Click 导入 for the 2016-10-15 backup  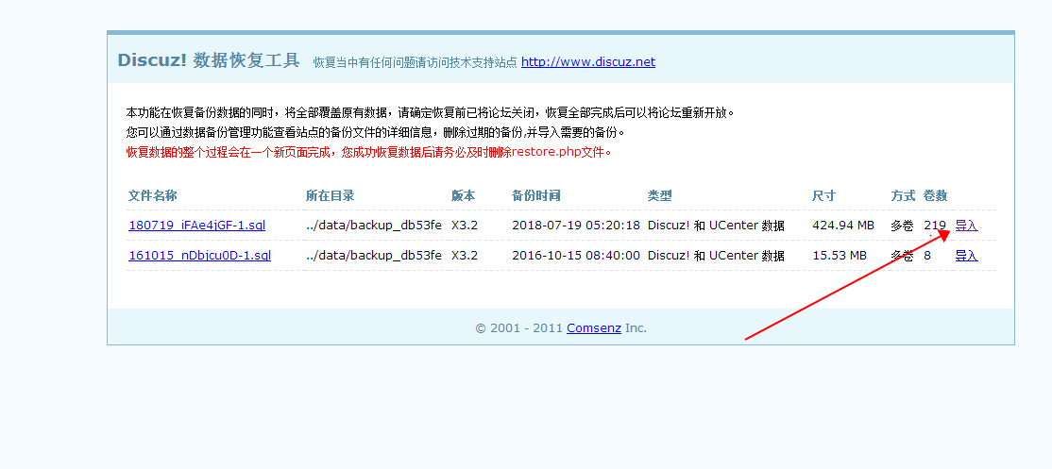tap(966, 256)
